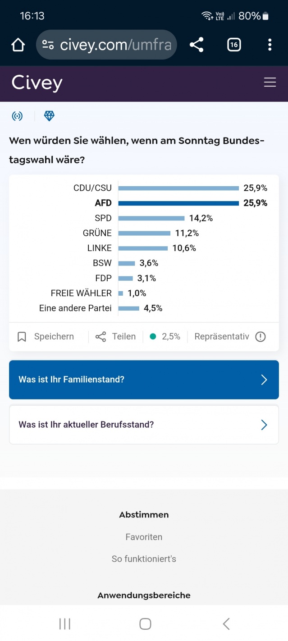Tap the live broadcast signal icon
This screenshot has width=288, height=641.
click(17, 116)
